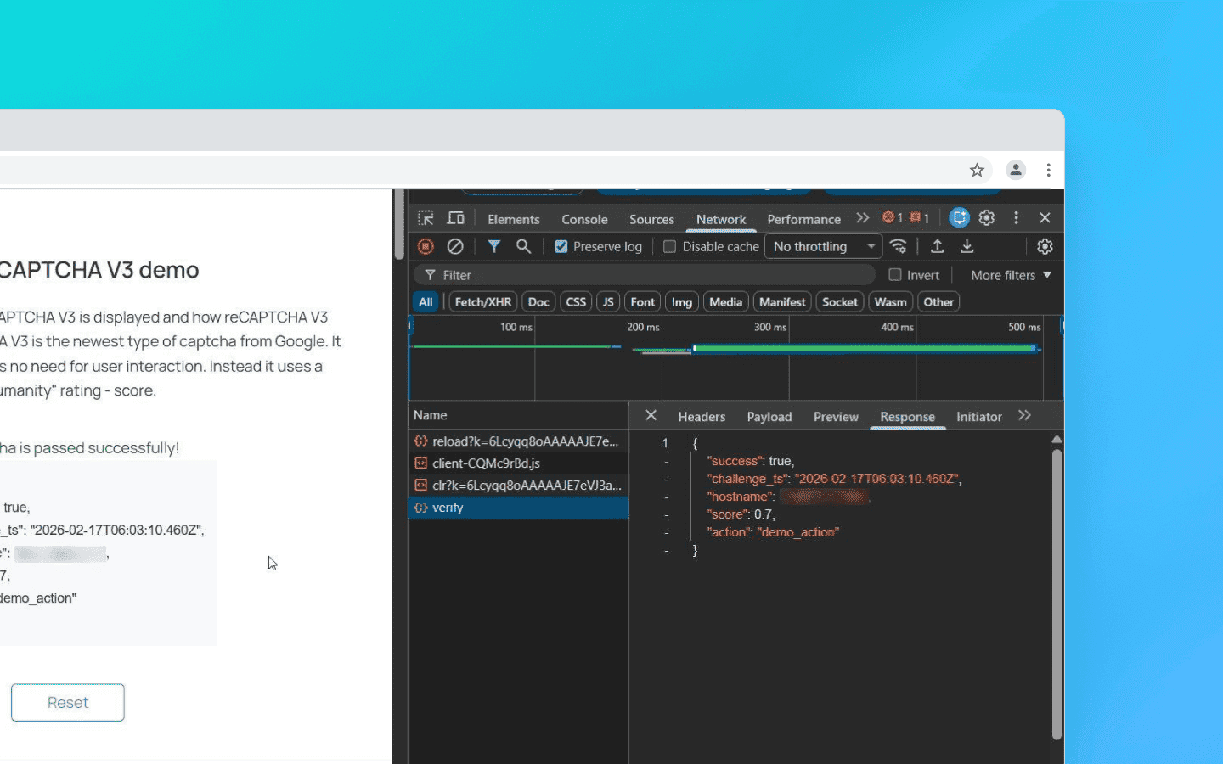Filter by CSS requests
This screenshot has width=1223, height=764.
(576, 302)
